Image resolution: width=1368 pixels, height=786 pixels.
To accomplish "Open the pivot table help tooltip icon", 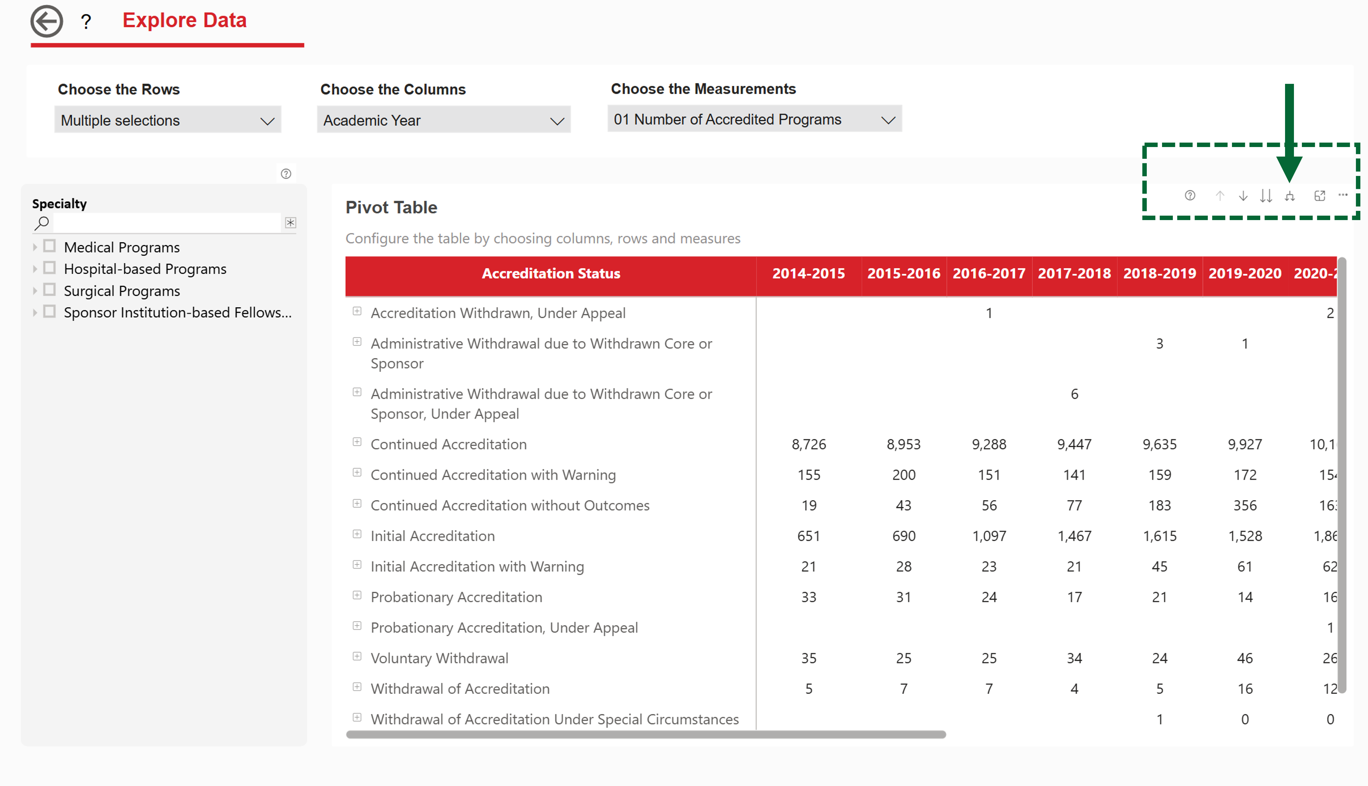I will 1190,195.
